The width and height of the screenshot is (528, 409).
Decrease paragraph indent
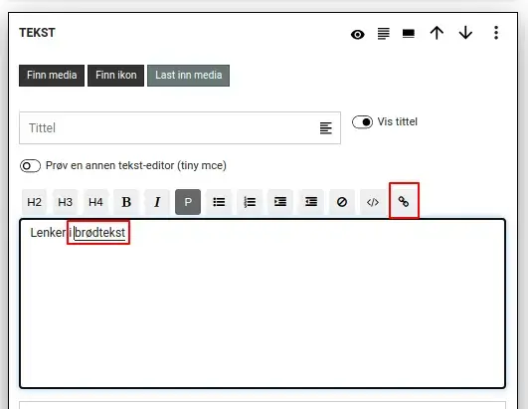pyautogui.click(x=311, y=202)
